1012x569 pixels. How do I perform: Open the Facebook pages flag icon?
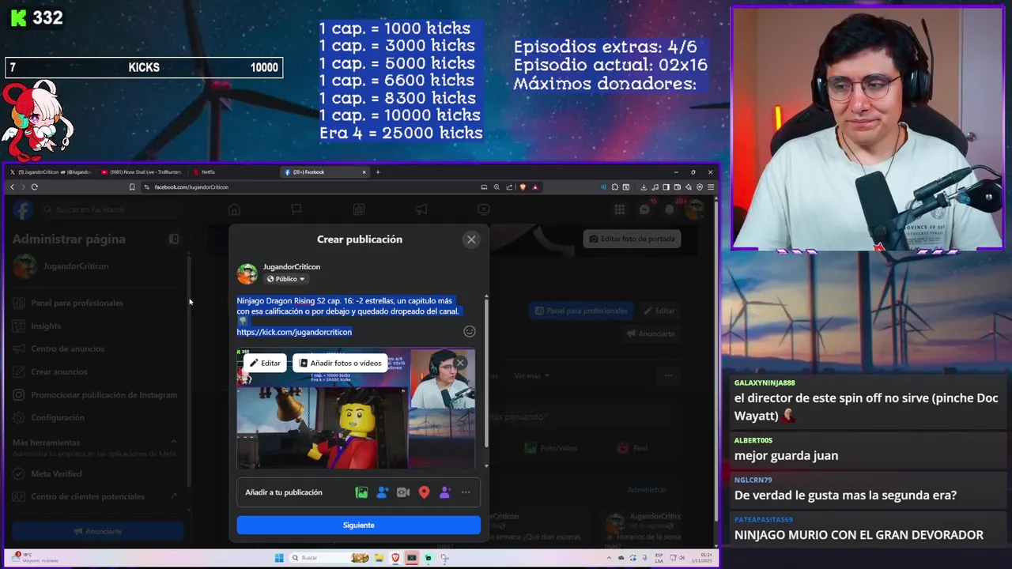pos(296,209)
